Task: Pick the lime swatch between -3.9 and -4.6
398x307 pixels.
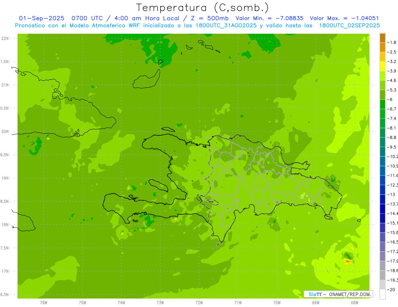Action: (x=382, y=76)
